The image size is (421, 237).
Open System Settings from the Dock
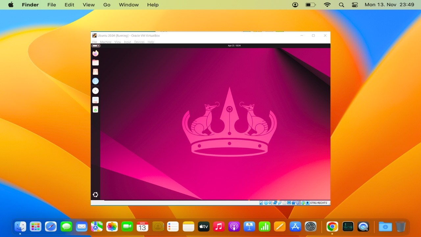(x=310, y=226)
